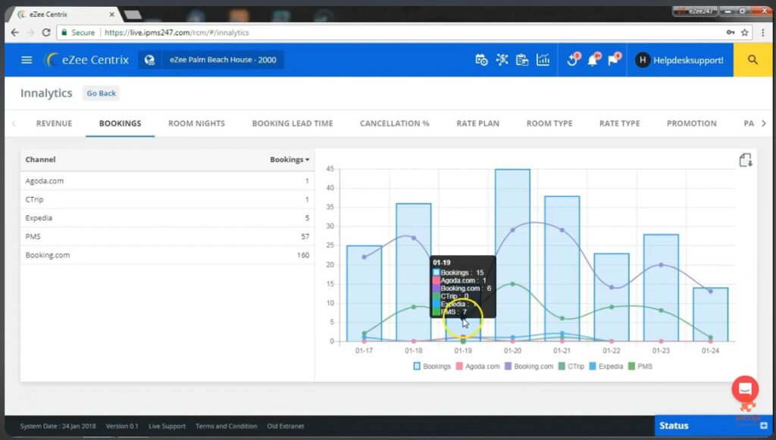776x440 pixels.
Task: Open search with the magnifier icon
Action: (x=753, y=59)
